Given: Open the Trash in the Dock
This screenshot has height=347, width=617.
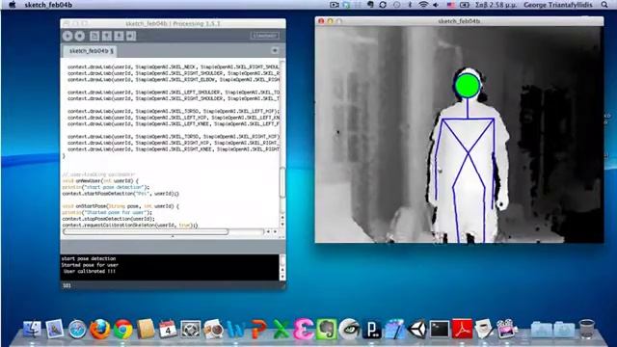Looking at the screenshot, I should coord(587,329).
